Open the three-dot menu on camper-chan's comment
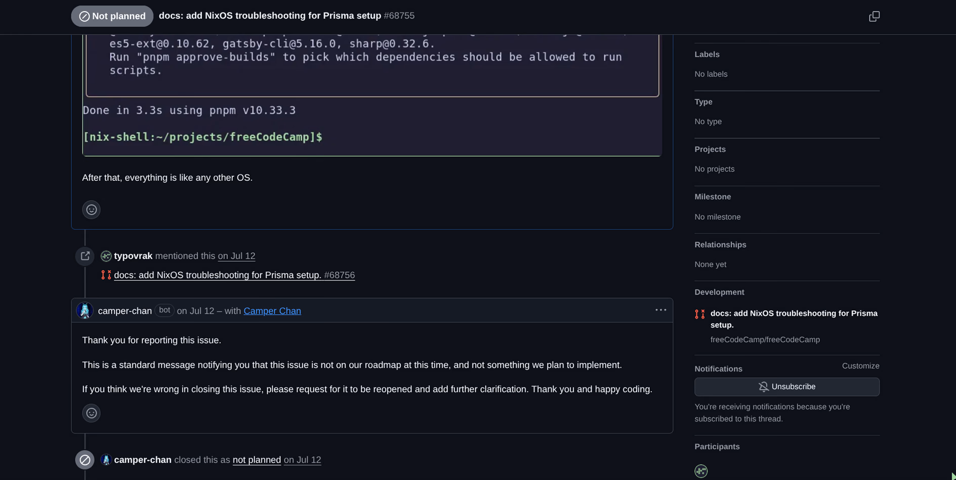Image resolution: width=956 pixels, height=480 pixels. [x=660, y=310]
